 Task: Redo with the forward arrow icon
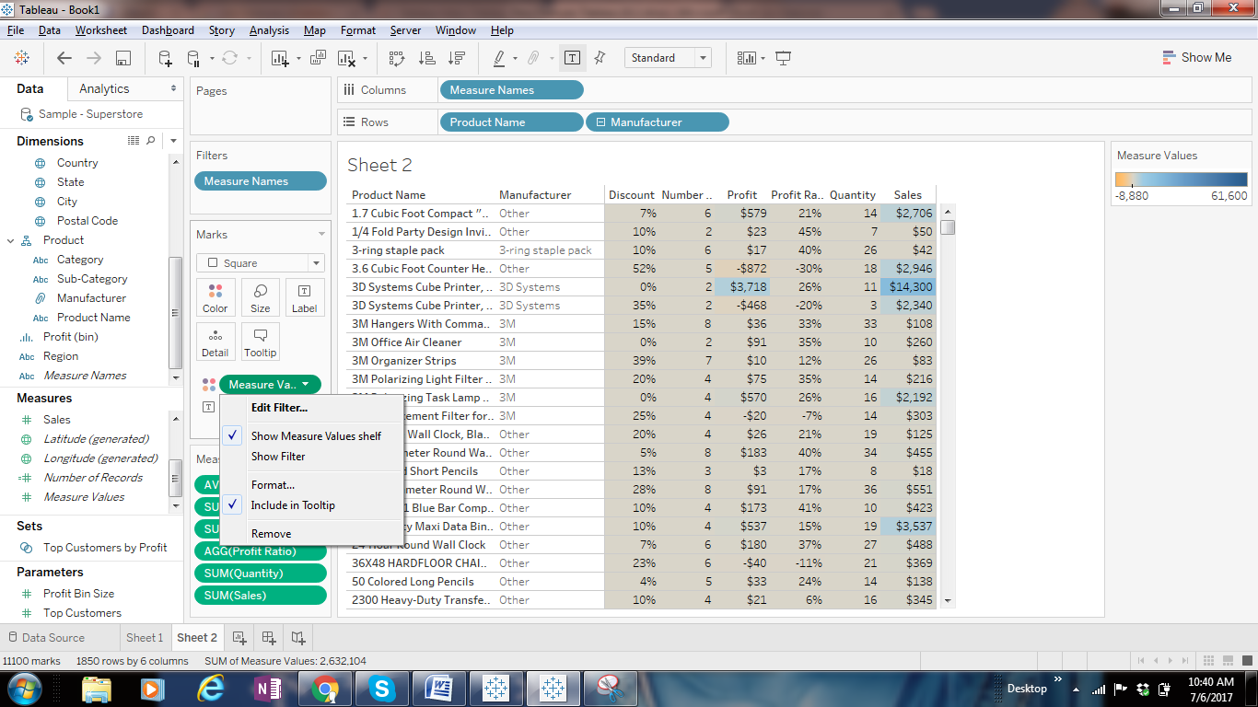coord(94,58)
